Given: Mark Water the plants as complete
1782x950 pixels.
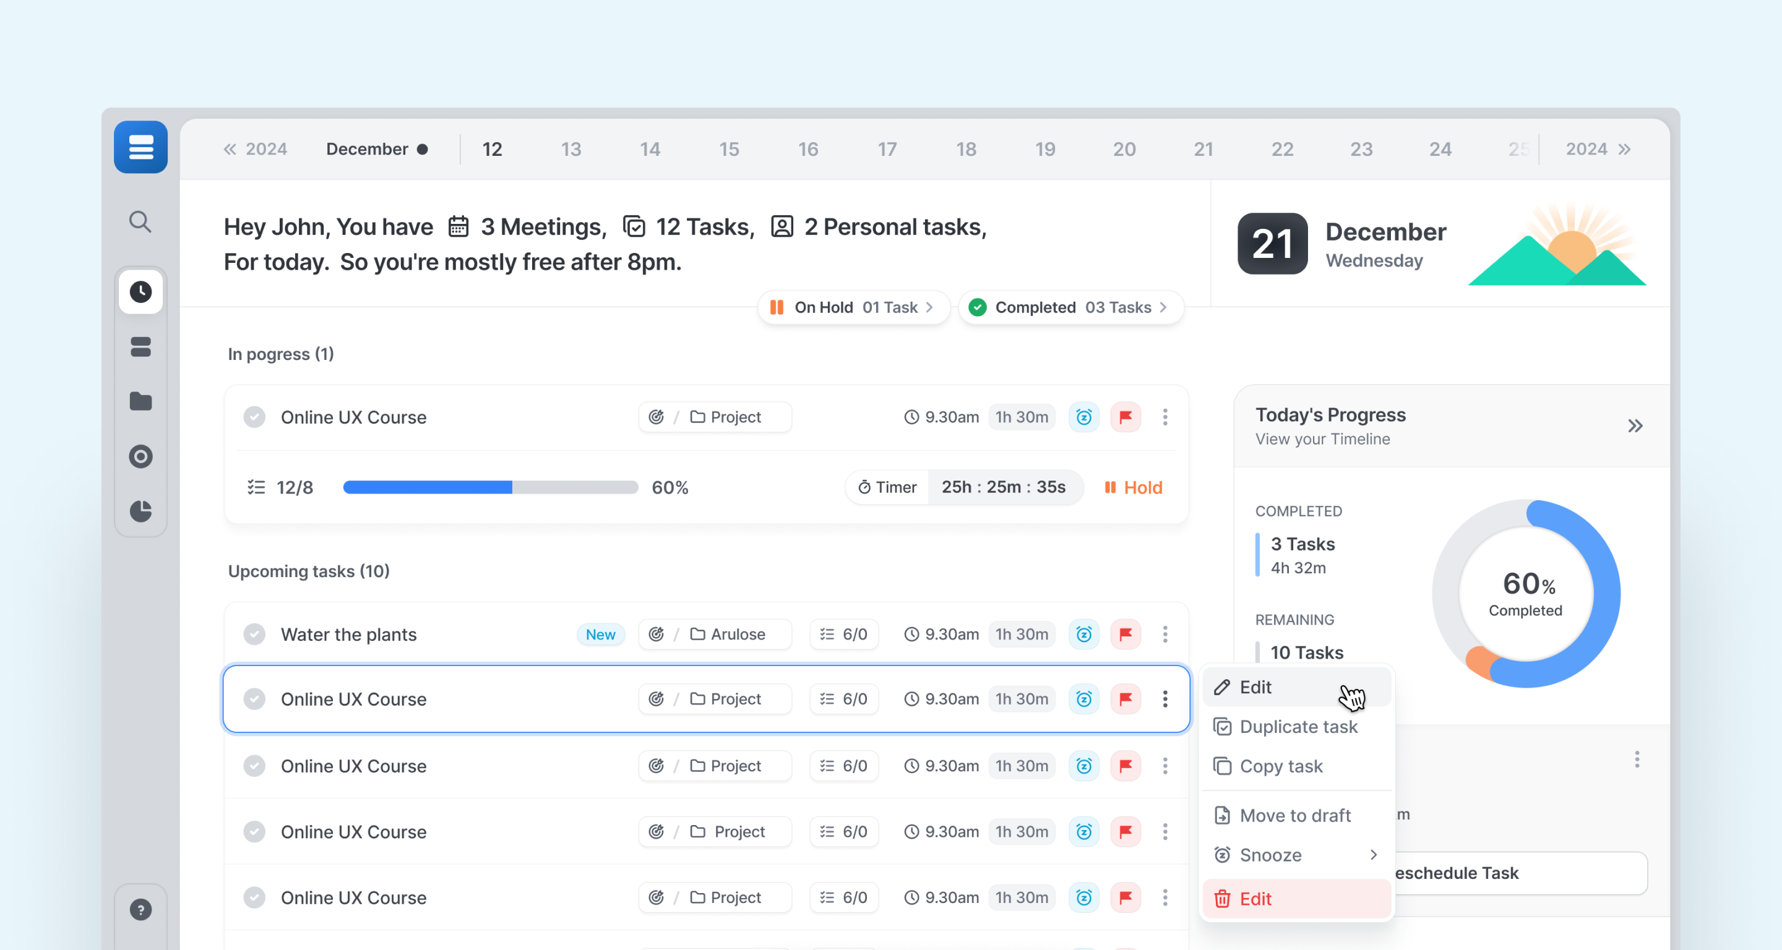Looking at the screenshot, I should click(254, 634).
